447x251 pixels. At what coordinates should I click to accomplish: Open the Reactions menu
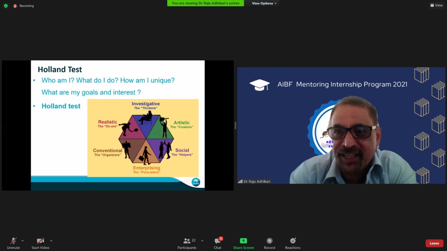[x=293, y=242]
